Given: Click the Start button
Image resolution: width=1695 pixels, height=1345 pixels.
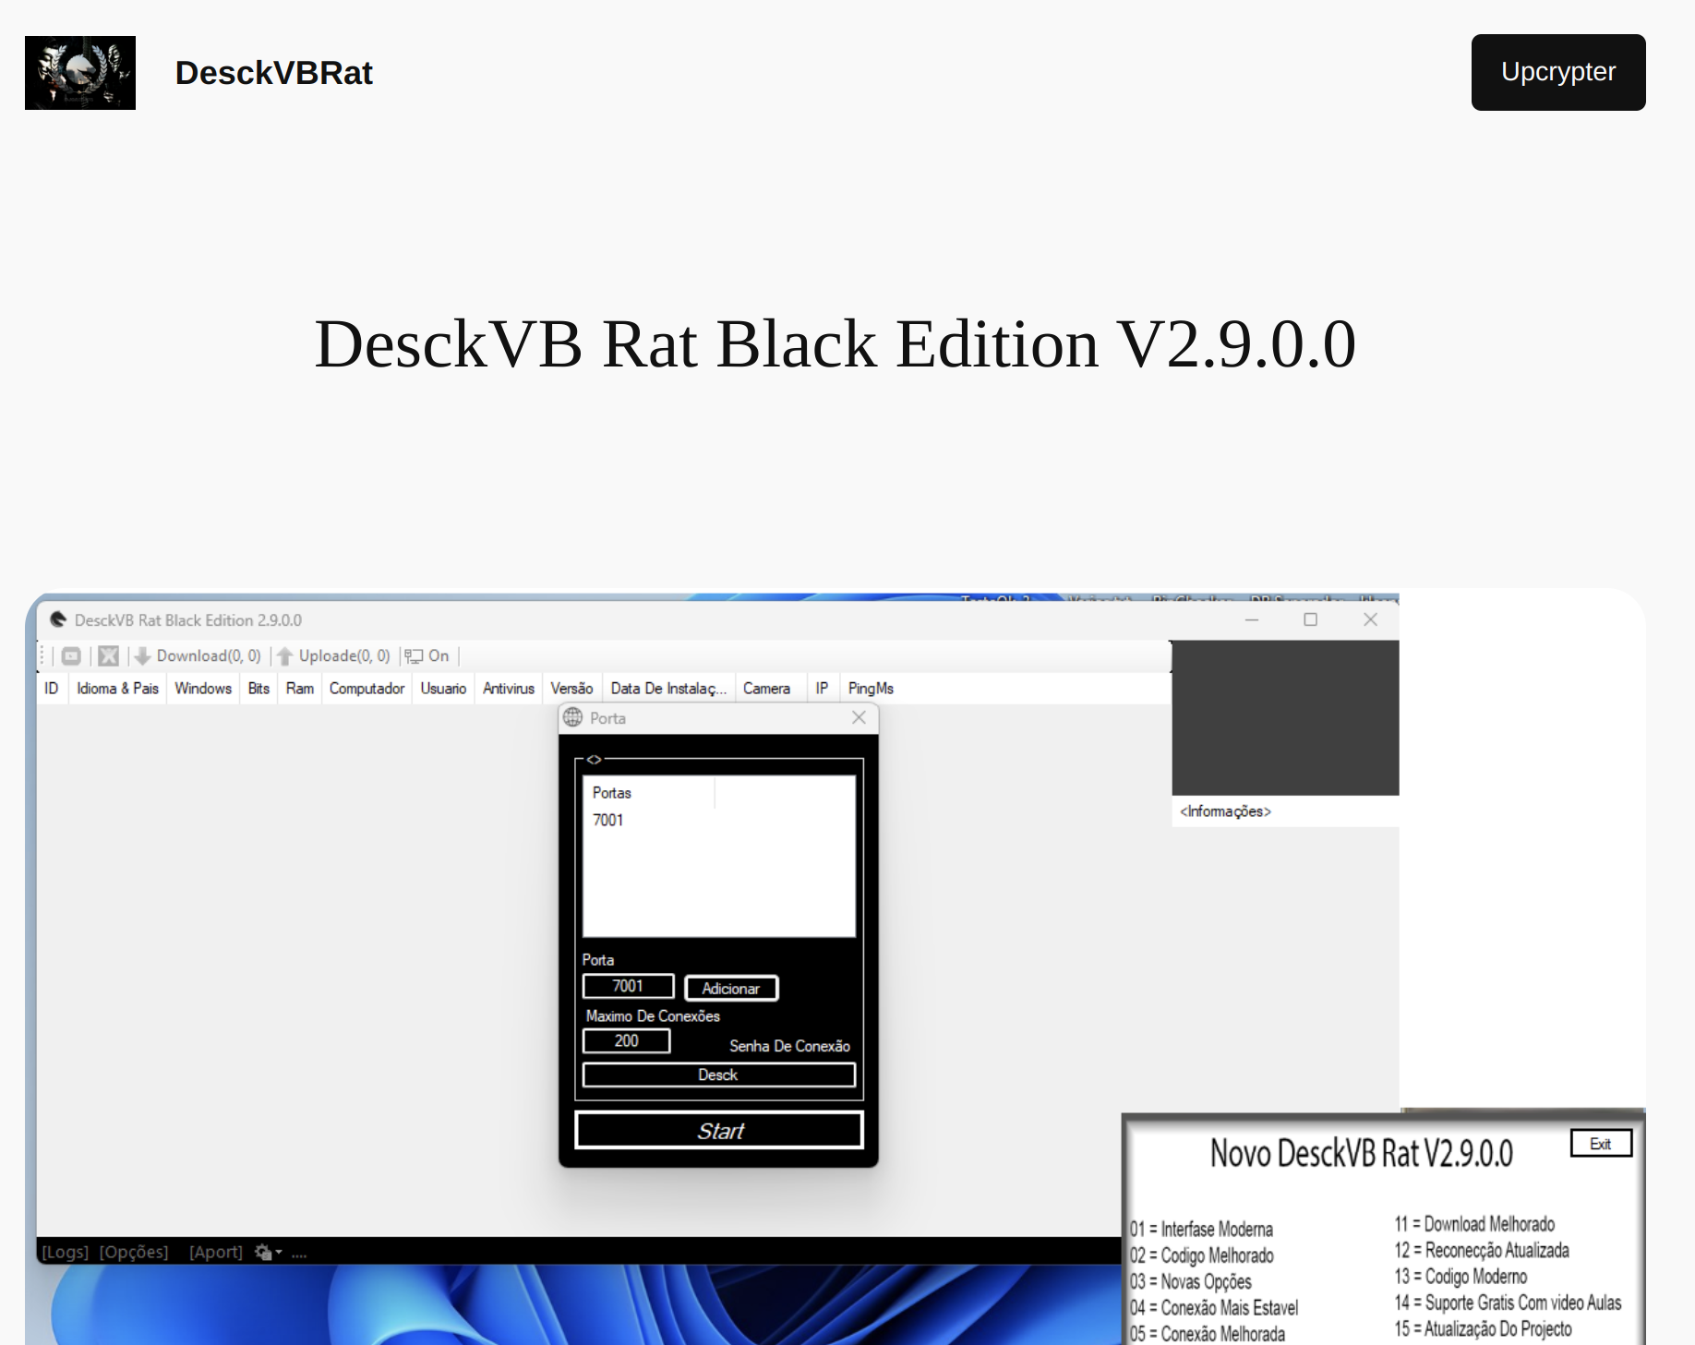Looking at the screenshot, I should point(719,1130).
